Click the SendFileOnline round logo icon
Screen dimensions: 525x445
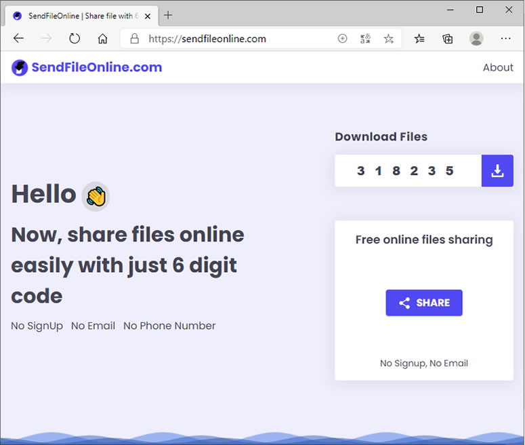coord(20,68)
